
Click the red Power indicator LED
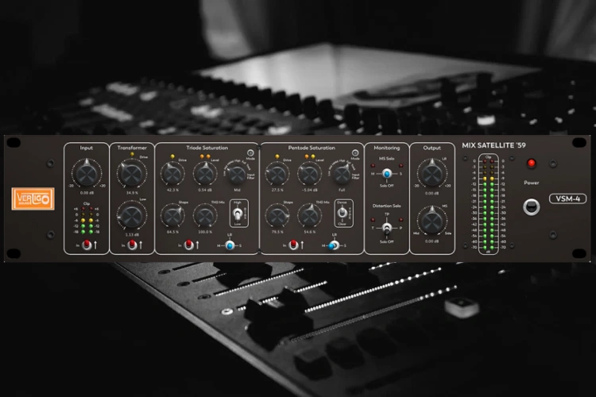(x=532, y=164)
